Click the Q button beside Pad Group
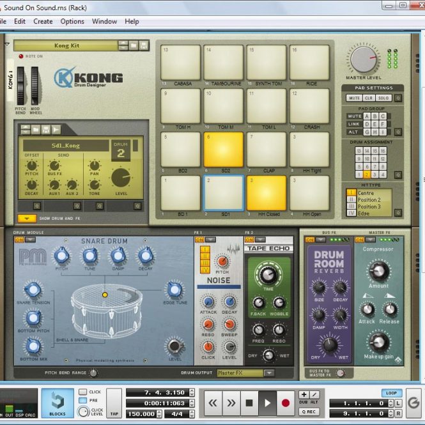 [x=398, y=132]
